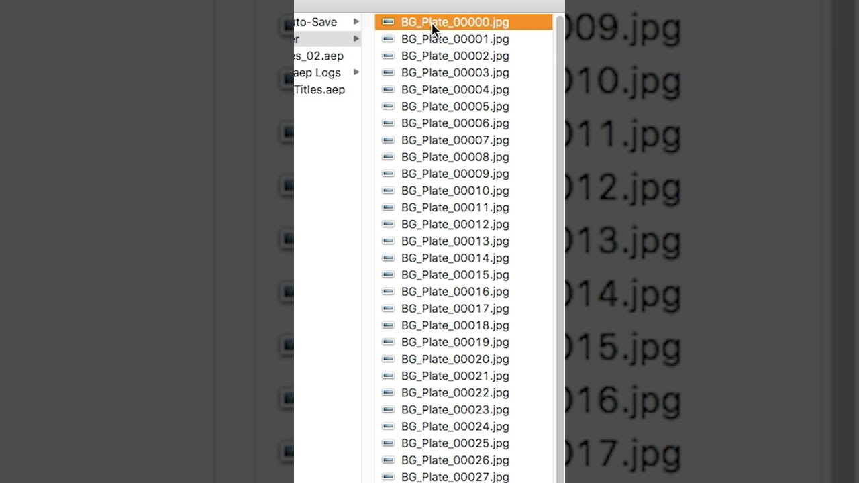Expand the Auto-Save folder arrow
Image resolution: width=859 pixels, height=483 pixels.
[356, 22]
